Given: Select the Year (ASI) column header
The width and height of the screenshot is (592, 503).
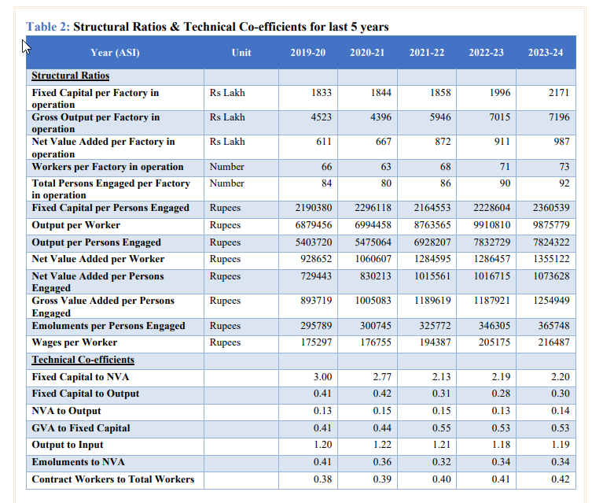Looking at the screenshot, I should click(115, 53).
